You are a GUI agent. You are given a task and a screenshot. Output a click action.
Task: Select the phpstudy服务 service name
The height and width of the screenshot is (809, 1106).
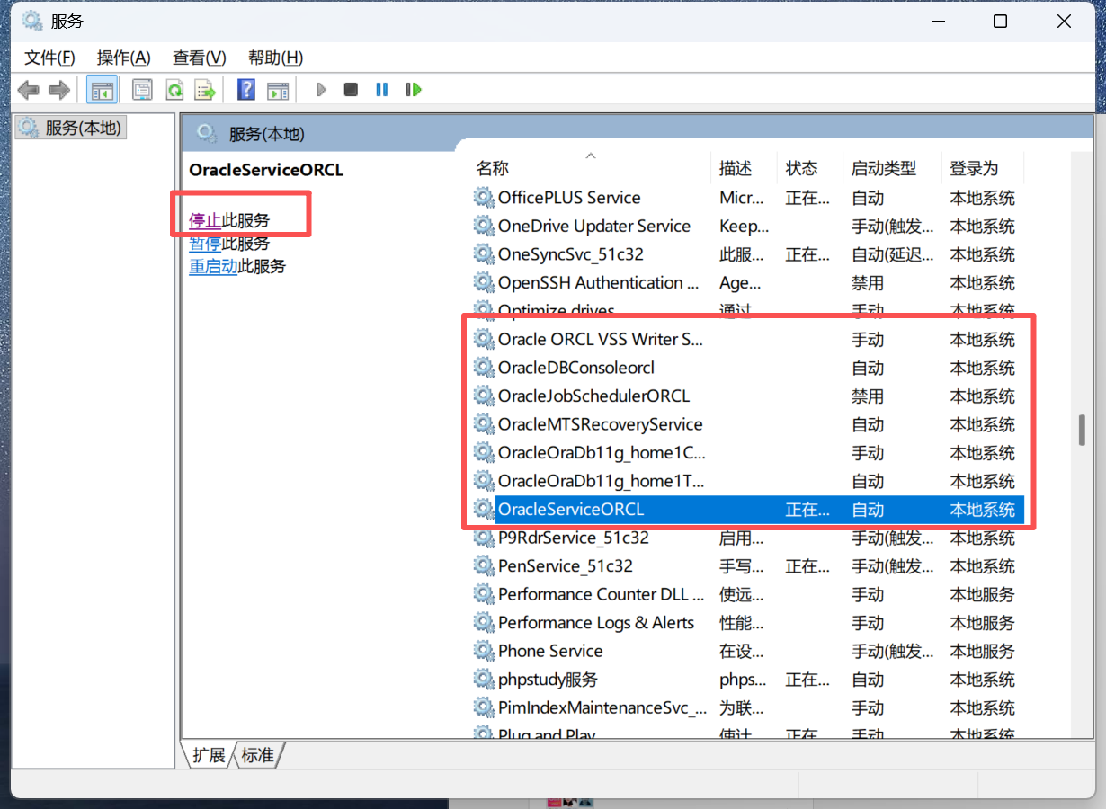click(548, 680)
